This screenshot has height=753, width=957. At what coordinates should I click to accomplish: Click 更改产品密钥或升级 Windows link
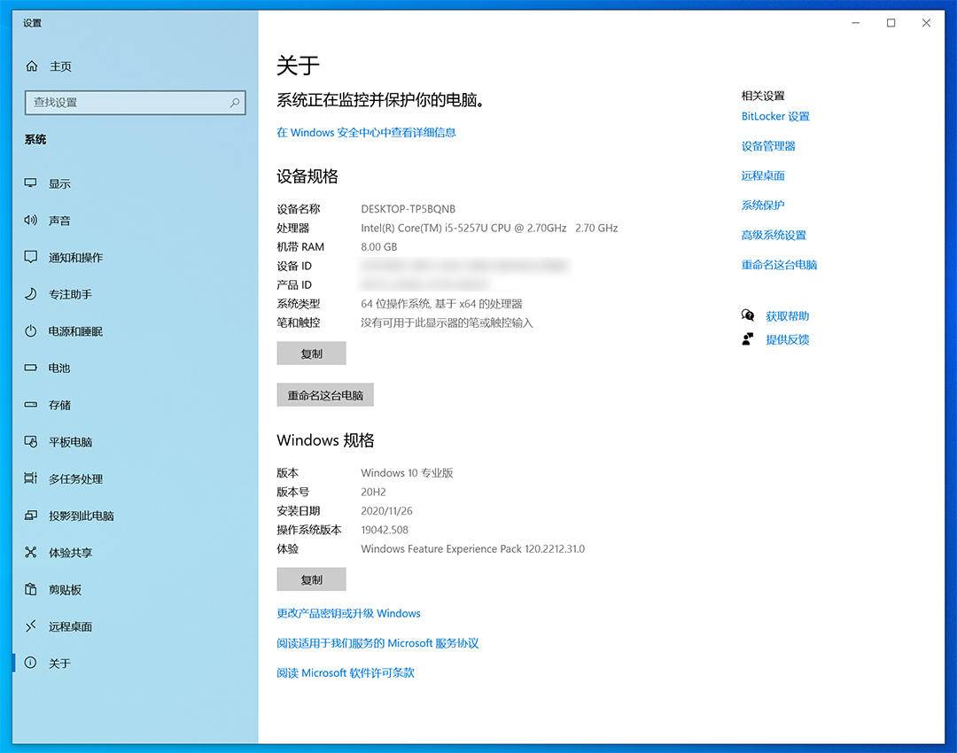coord(348,613)
